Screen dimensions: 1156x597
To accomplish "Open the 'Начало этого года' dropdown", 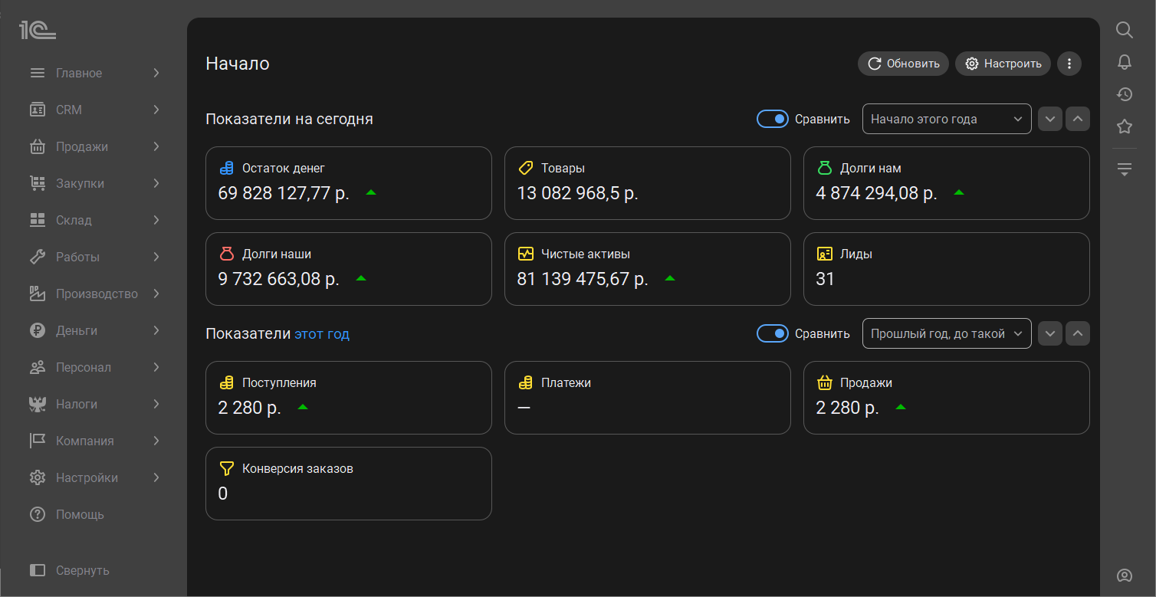I will coord(946,119).
